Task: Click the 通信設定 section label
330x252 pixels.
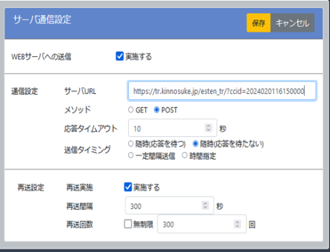Action: [x=25, y=91]
